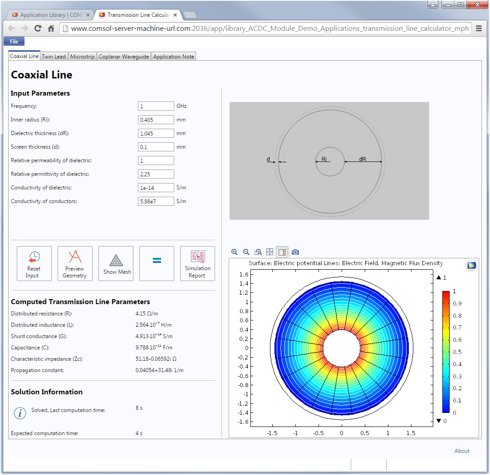Click the distributed inductance value 2.564·10⁻⁷ H/m
490x475 pixels.
153,325
